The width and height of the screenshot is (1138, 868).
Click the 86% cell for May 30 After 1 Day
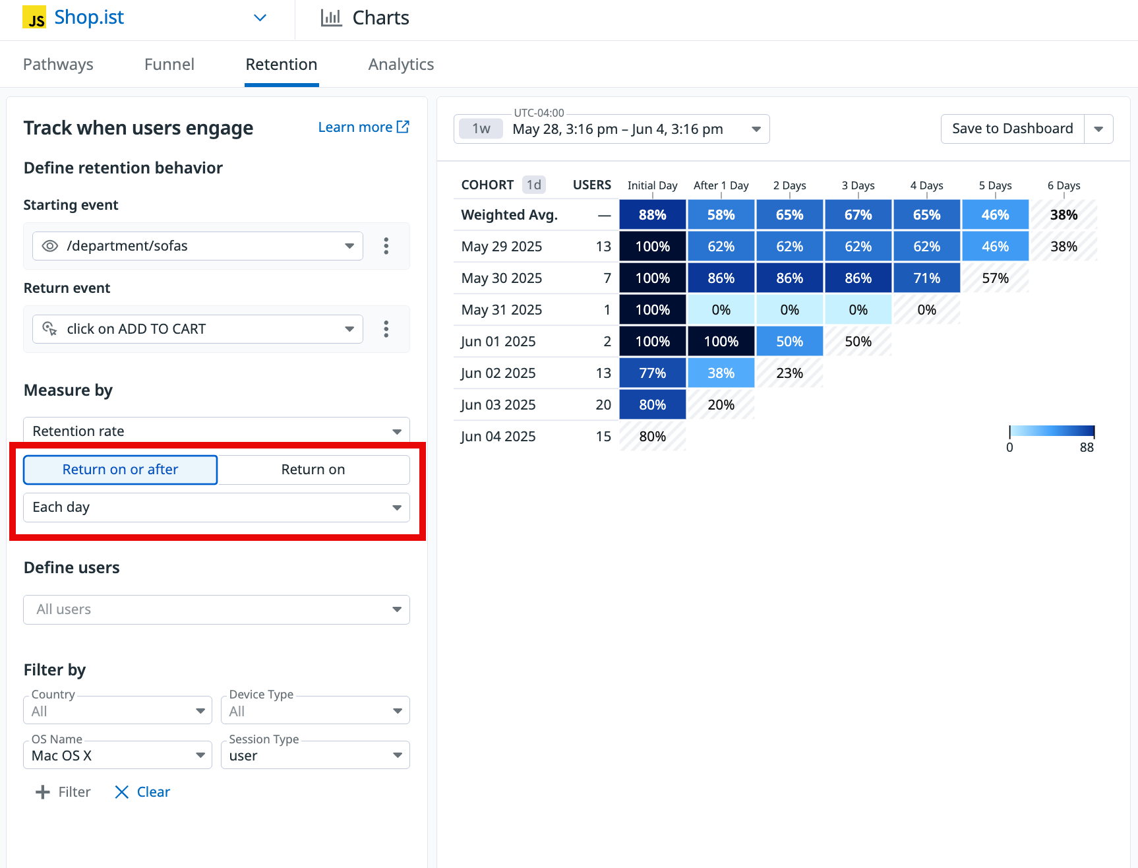[721, 278]
